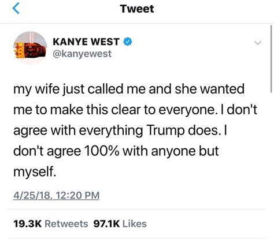This screenshot has width=274, height=239.
Task: Open Kanye West's profile picture
Action: tap(30, 48)
